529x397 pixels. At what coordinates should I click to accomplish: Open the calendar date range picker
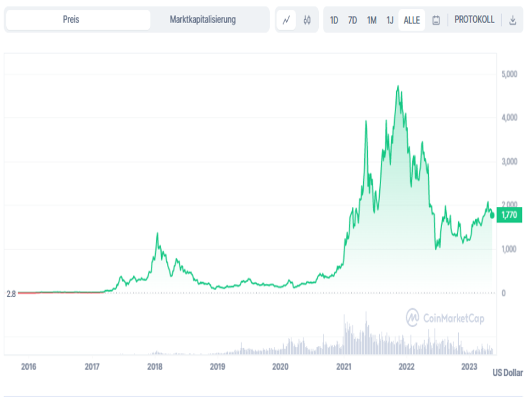435,20
